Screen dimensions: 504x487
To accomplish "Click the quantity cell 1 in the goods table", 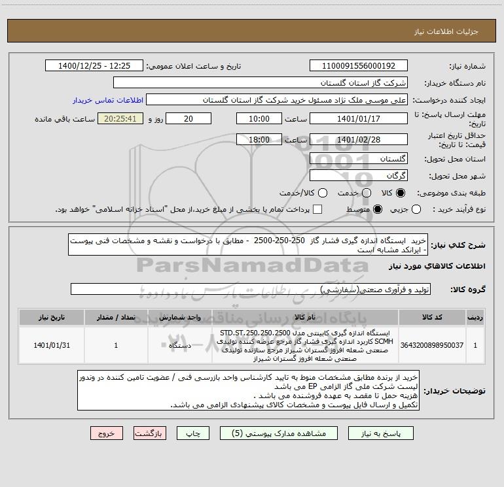I will pyautogui.click(x=116, y=345).
